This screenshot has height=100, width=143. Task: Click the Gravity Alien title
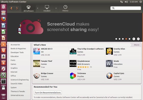[119, 49]
